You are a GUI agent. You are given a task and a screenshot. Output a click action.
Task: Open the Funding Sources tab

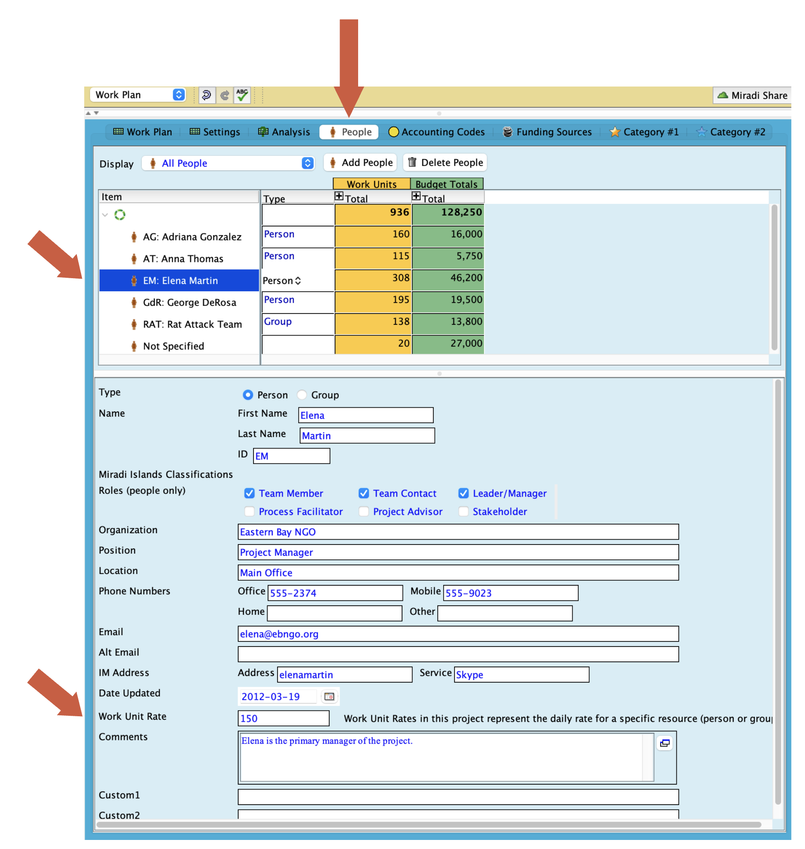pos(547,132)
